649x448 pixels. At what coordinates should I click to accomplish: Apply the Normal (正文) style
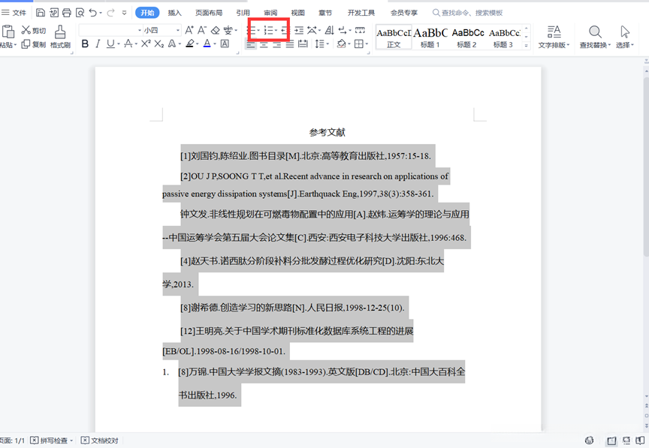[394, 38]
